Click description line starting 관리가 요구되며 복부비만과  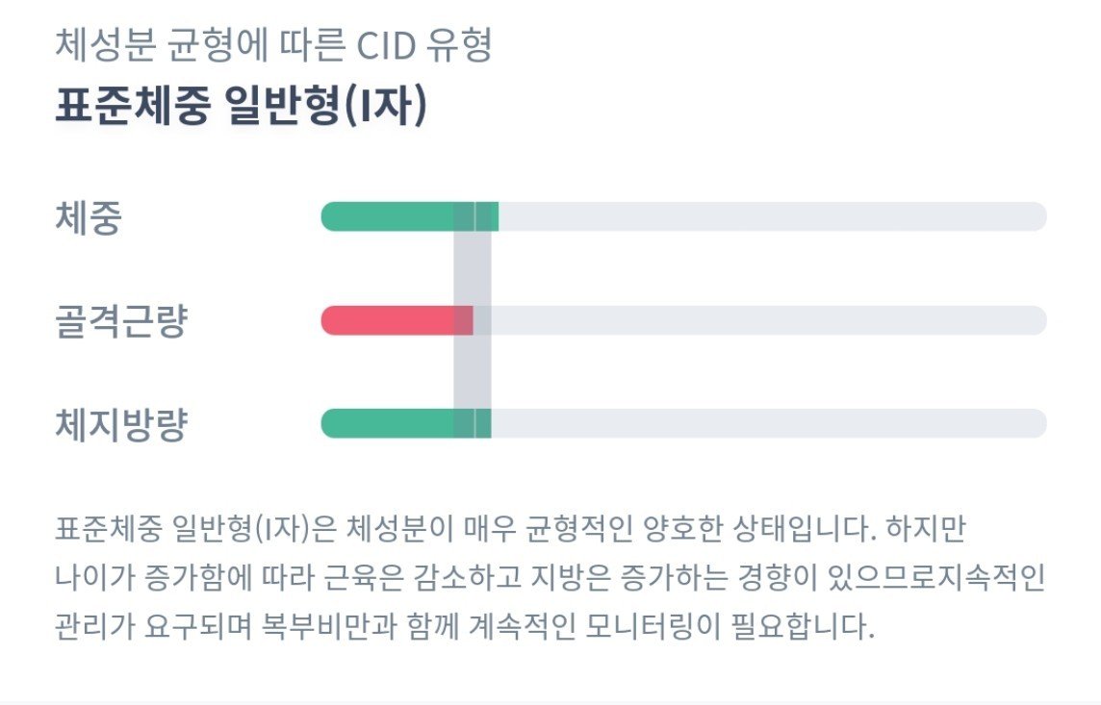[x=465, y=626]
